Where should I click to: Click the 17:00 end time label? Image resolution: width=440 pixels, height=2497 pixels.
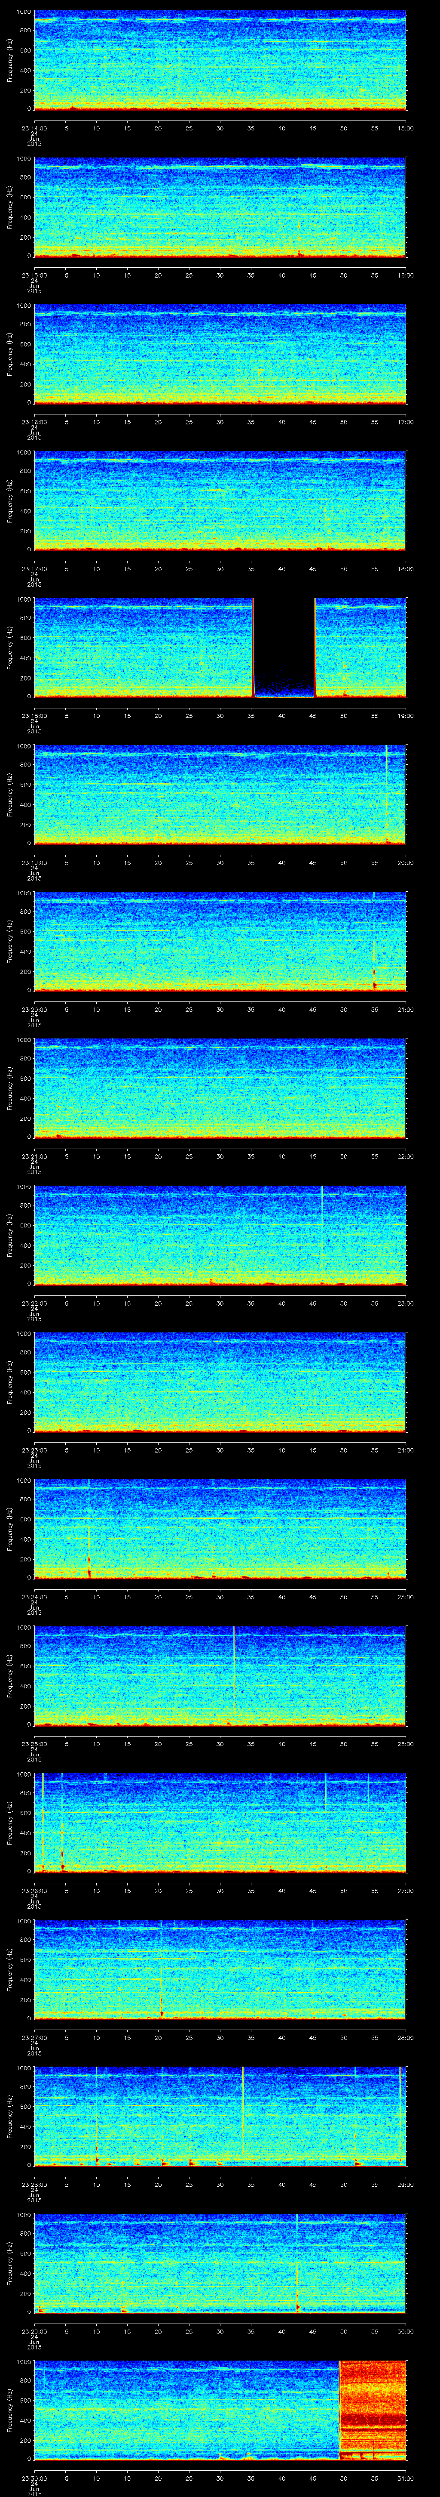point(405,422)
